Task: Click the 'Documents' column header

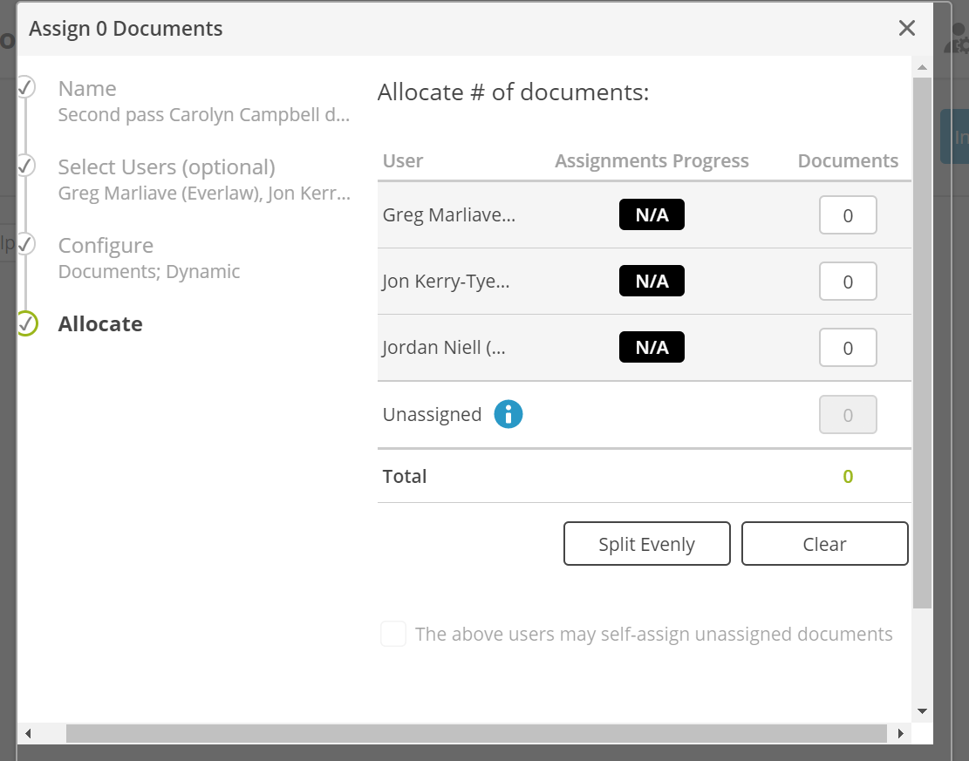Action: pyautogui.click(x=848, y=160)
